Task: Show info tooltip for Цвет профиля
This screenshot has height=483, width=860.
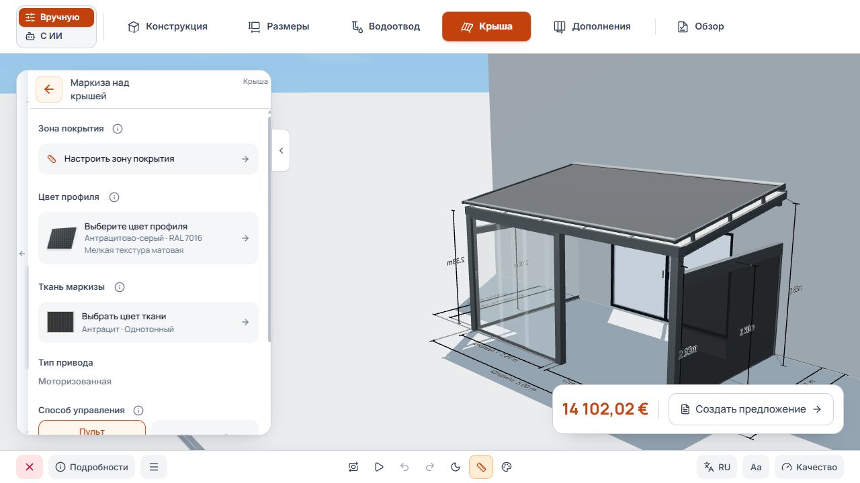Action: click(114, 197)
